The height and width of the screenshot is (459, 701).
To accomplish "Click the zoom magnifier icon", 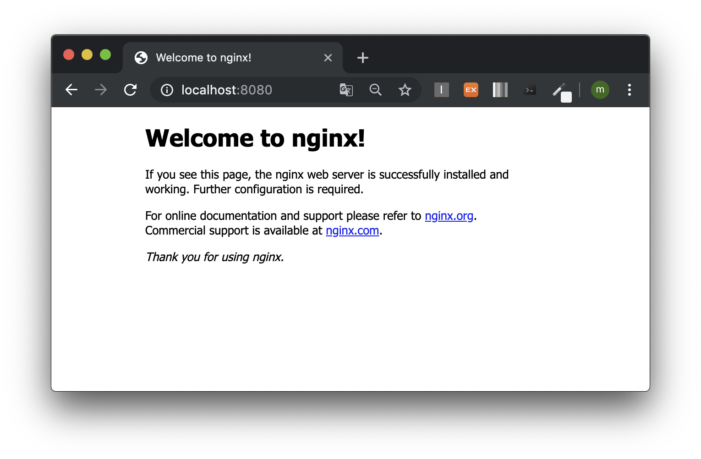I will tap(376, 90).
